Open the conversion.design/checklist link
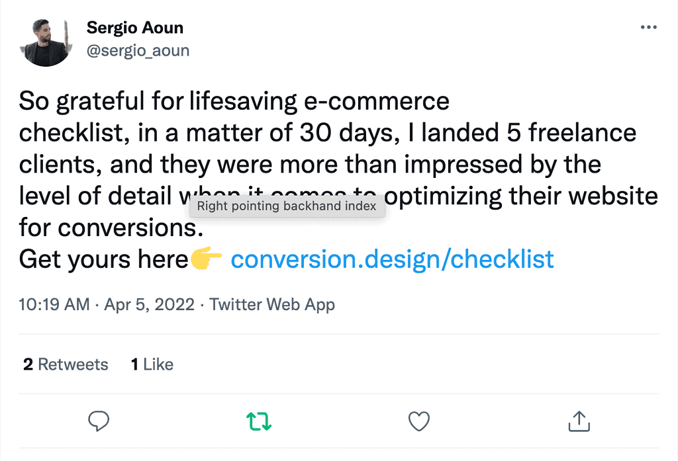The height and width of the screenshot is (461, 678). [x=392, y=260]
